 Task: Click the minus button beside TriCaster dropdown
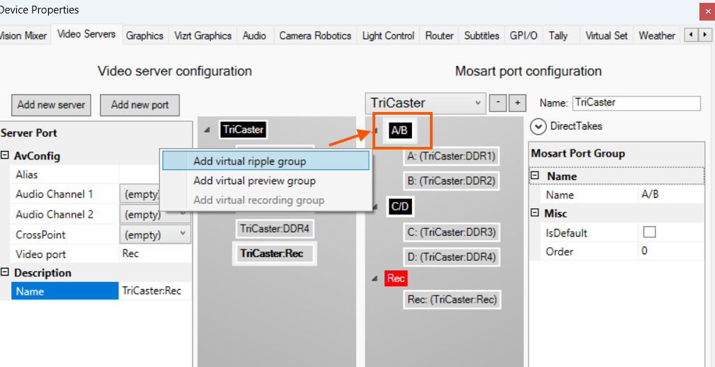pos(498,103)
